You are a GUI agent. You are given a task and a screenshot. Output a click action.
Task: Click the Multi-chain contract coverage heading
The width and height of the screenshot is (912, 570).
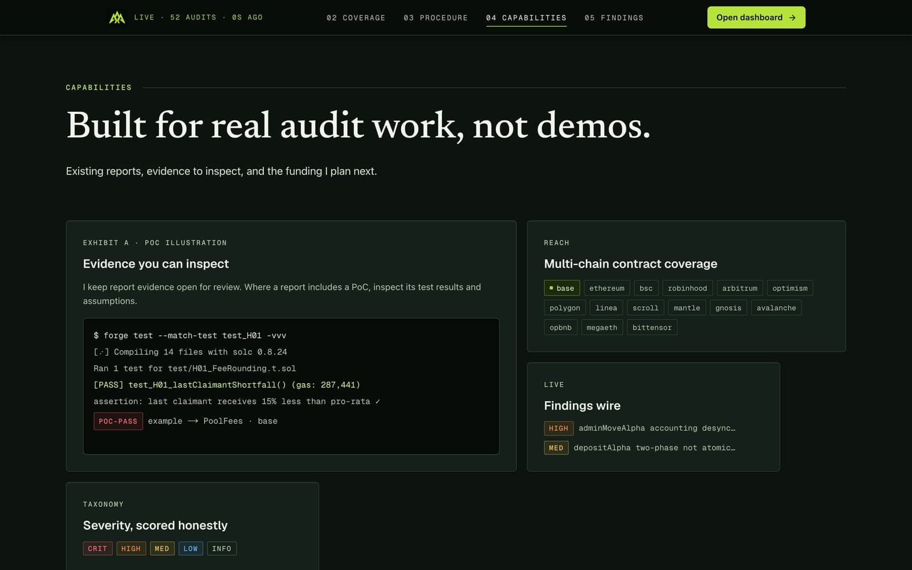tap(630, 264)
